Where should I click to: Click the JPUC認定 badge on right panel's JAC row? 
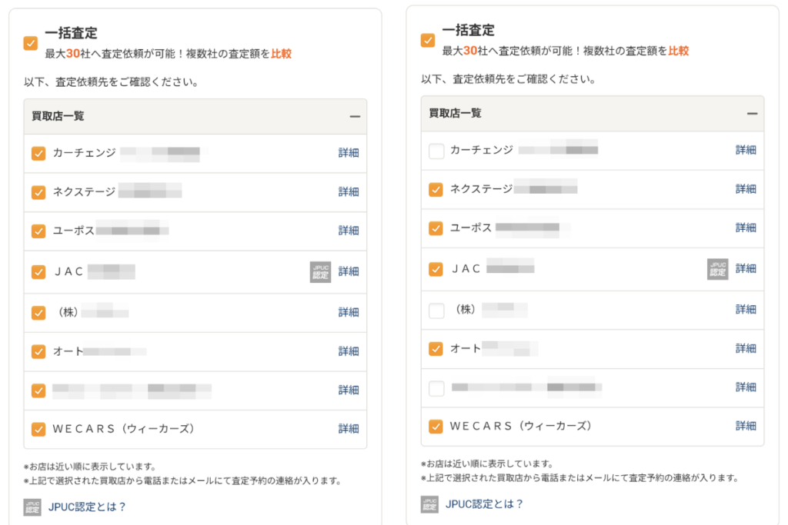tap(717, 268)
